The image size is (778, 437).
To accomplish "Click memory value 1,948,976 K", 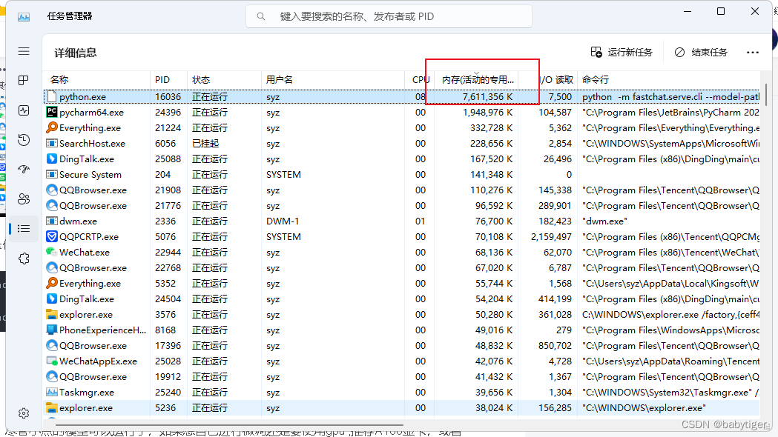I will [487, 113].
